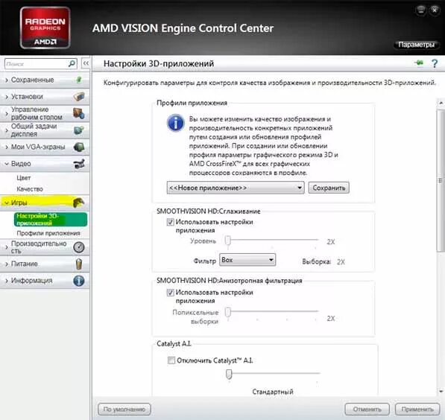Click the По умолчанию button
The width and height of the screenshot is (445, 420).
[124, 410]
